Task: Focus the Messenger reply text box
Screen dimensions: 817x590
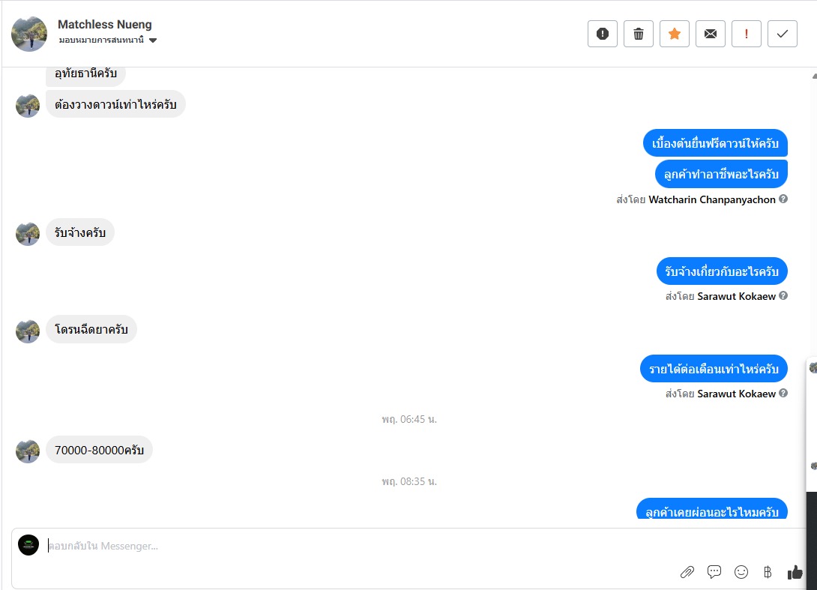Action: click(360, 546)
